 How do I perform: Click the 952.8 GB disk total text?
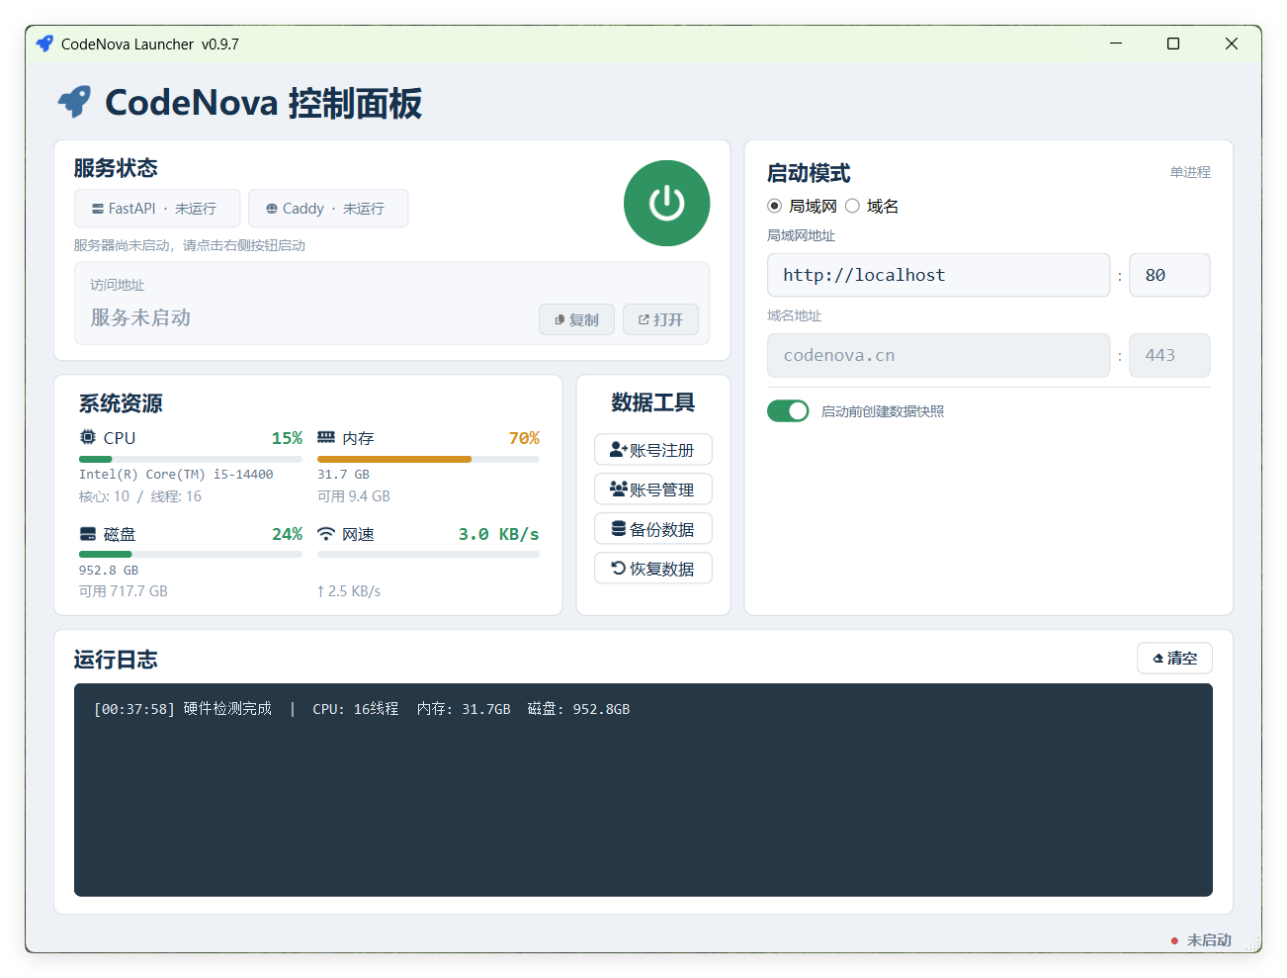[x=109, y=571]
